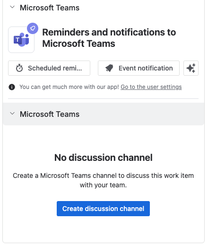Collapse the lower Microsoft Teams panel chevron

pos(12,114)
